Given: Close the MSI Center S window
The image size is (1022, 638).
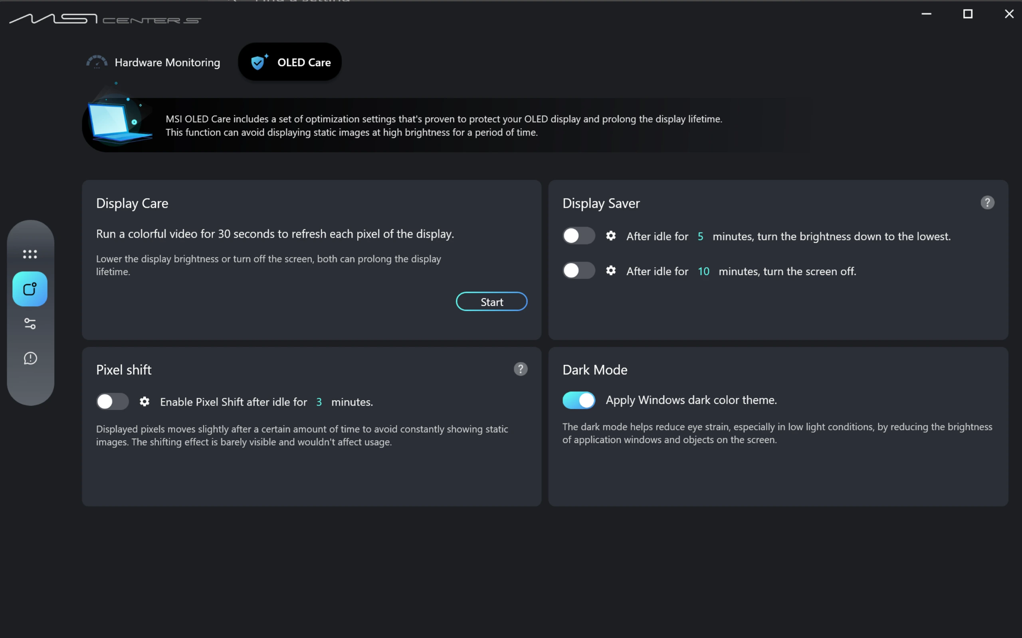Looking at the screenshot, I should tap(1009, 14).
